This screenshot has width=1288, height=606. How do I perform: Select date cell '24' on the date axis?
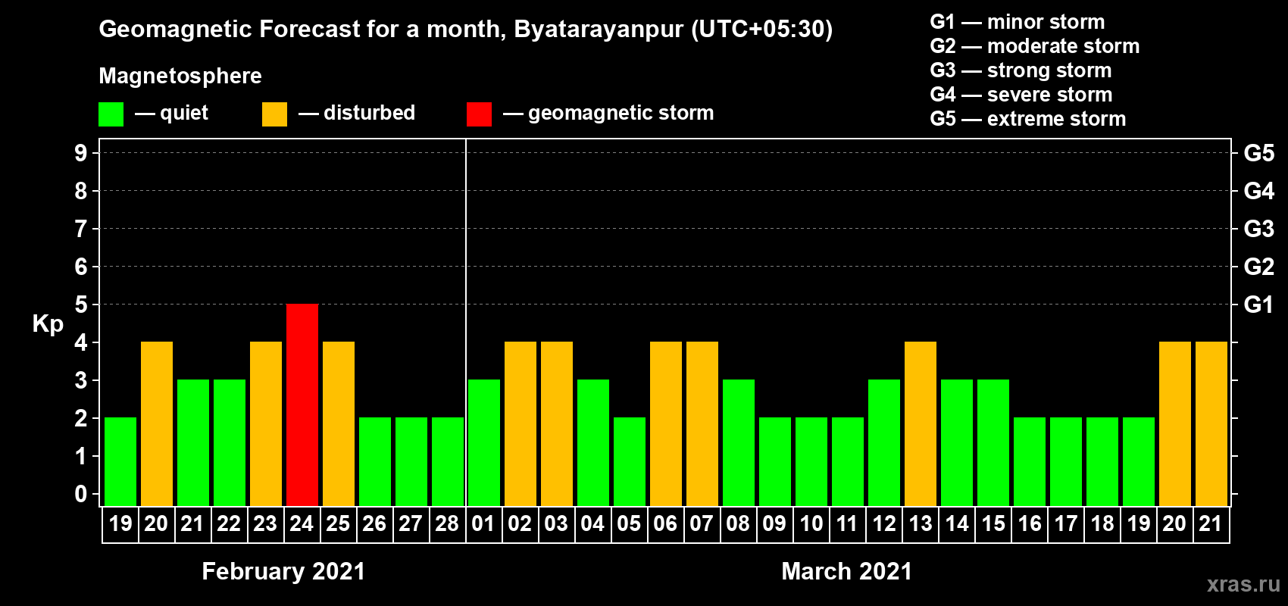[x=302, y=524]
